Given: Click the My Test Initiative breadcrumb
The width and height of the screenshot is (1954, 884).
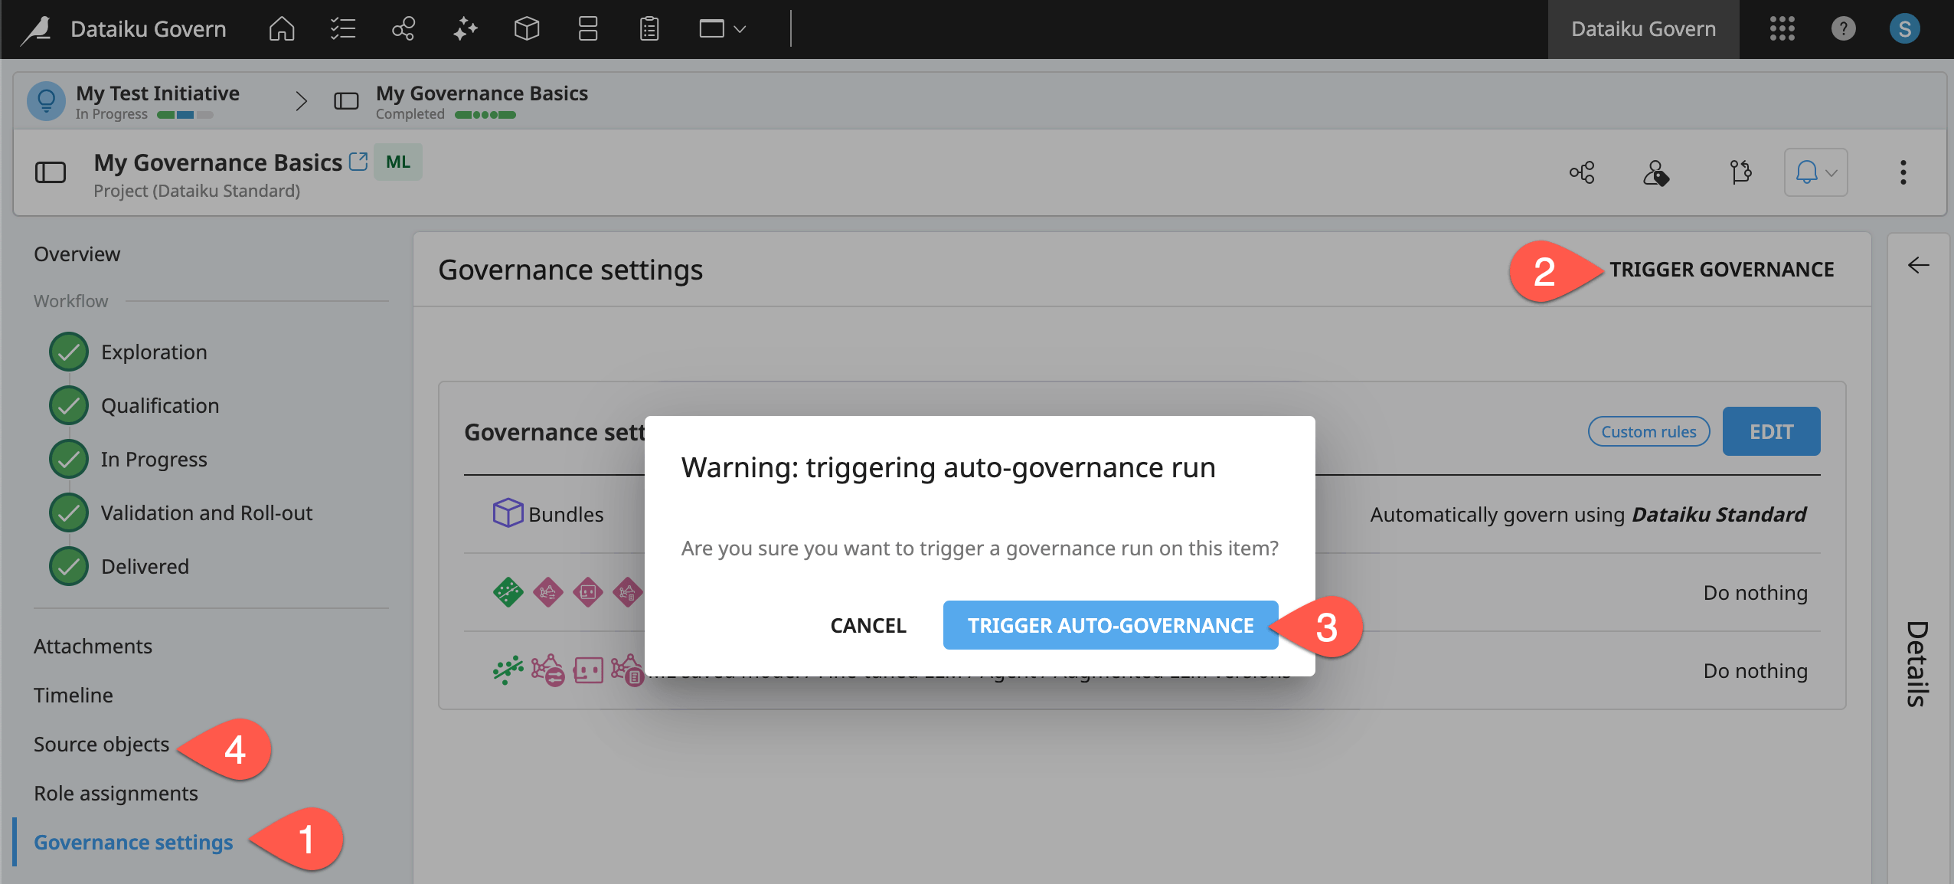Looking at the screenshot, I should [157, 93].
